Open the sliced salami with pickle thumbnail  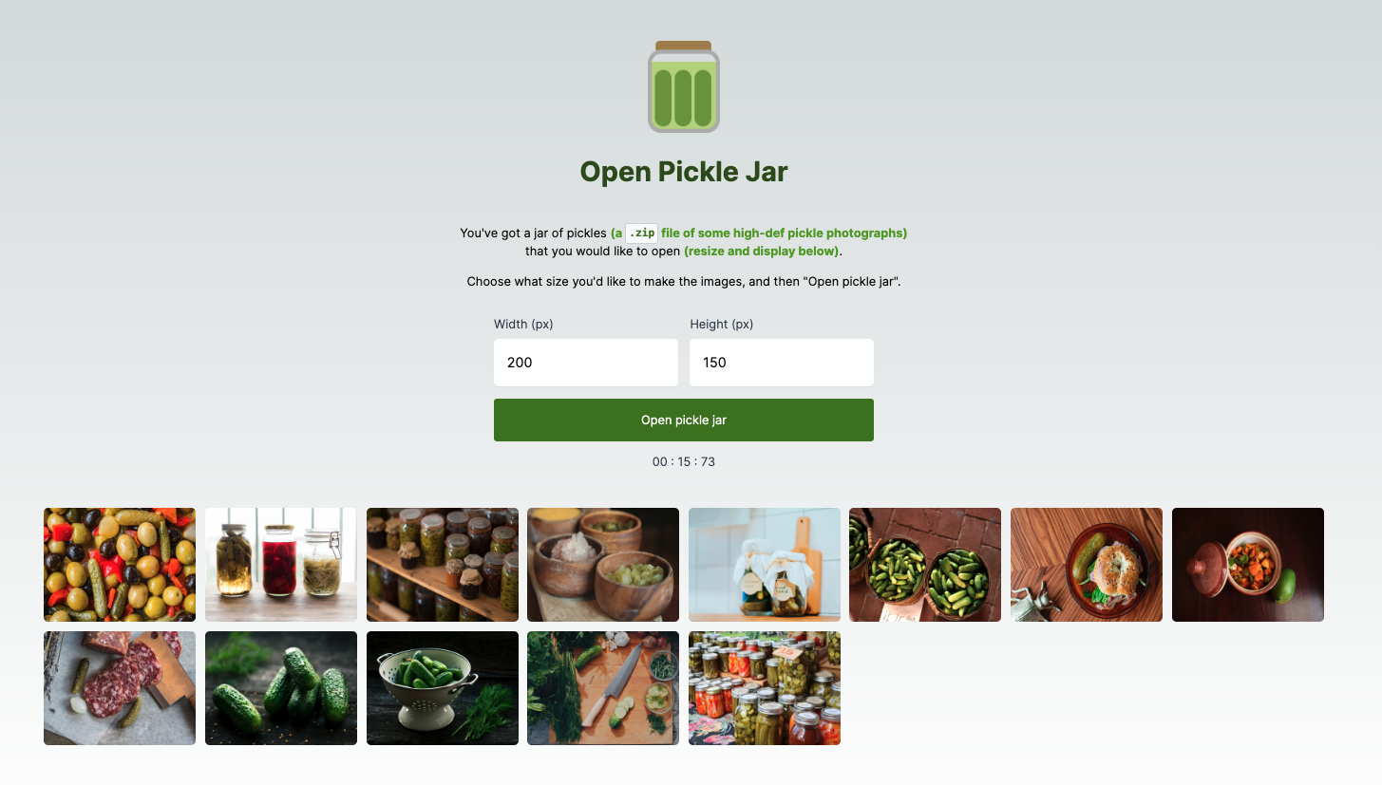[120, 688]
